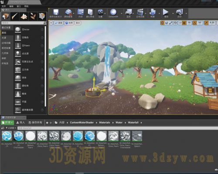Open Source Control dropdown arrow
The image size is (218, 174).
pyautogui.click(x=74, y=13)
